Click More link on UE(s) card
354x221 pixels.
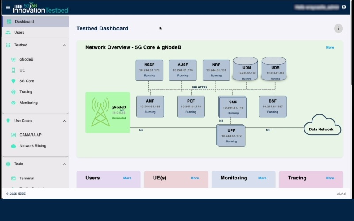tap(195, 178)
